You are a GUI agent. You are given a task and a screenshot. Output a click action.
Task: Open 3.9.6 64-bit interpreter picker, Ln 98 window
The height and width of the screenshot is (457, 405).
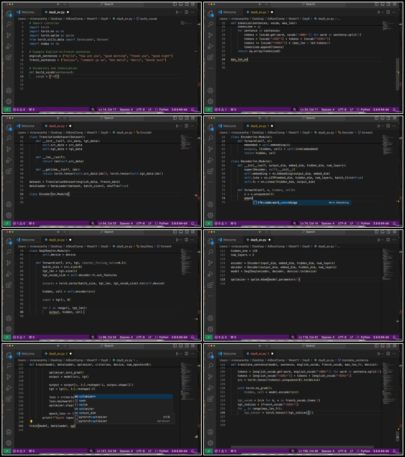coord(179,337)
